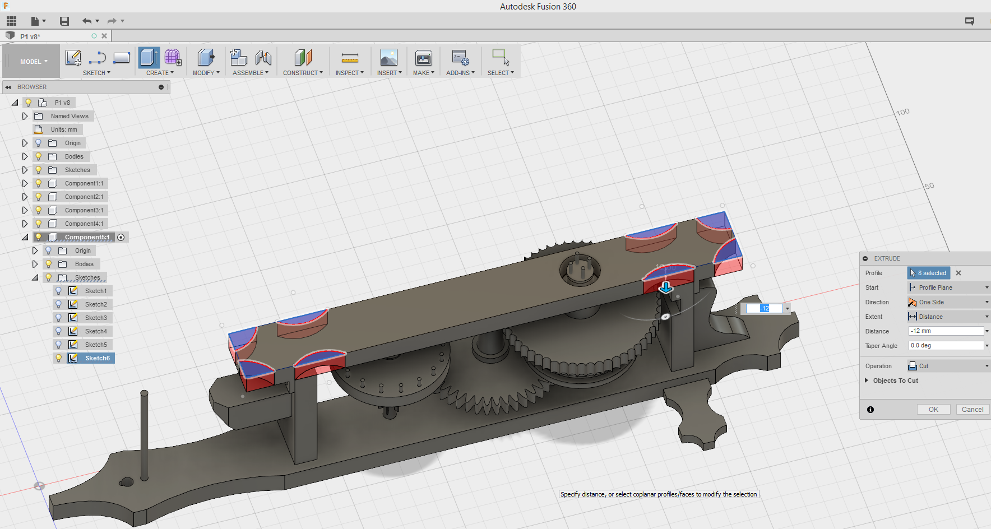The width and height of the screenshot is (991, 529).
Task: Expand the Component1:1 tree node
Action: [x=25, y=183]
